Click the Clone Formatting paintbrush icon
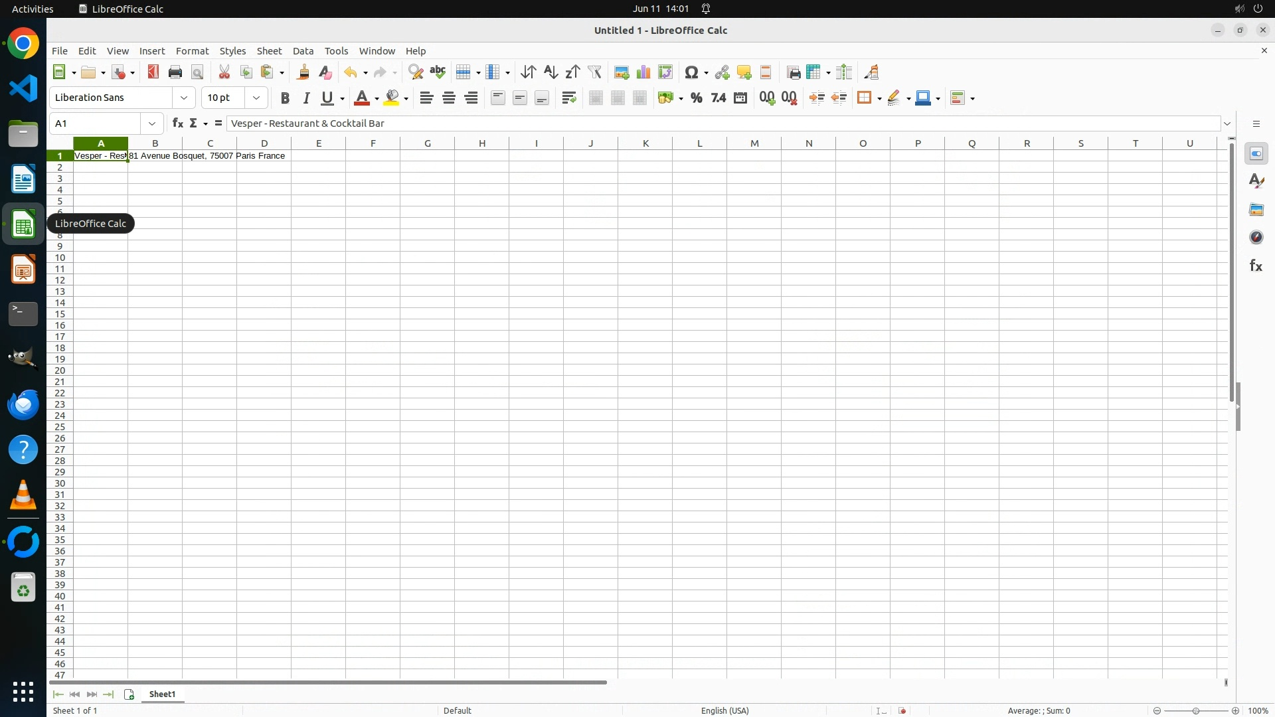The width and height of the screenshot is (1275, 717). [303, 72]
